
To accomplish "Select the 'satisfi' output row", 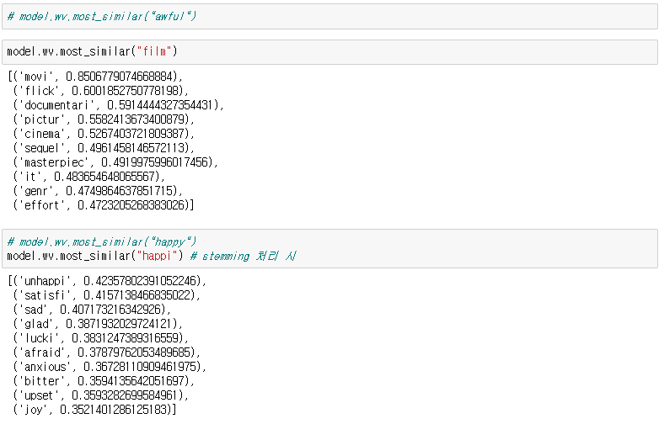I will pyautogui.click(x=107, y=295).
